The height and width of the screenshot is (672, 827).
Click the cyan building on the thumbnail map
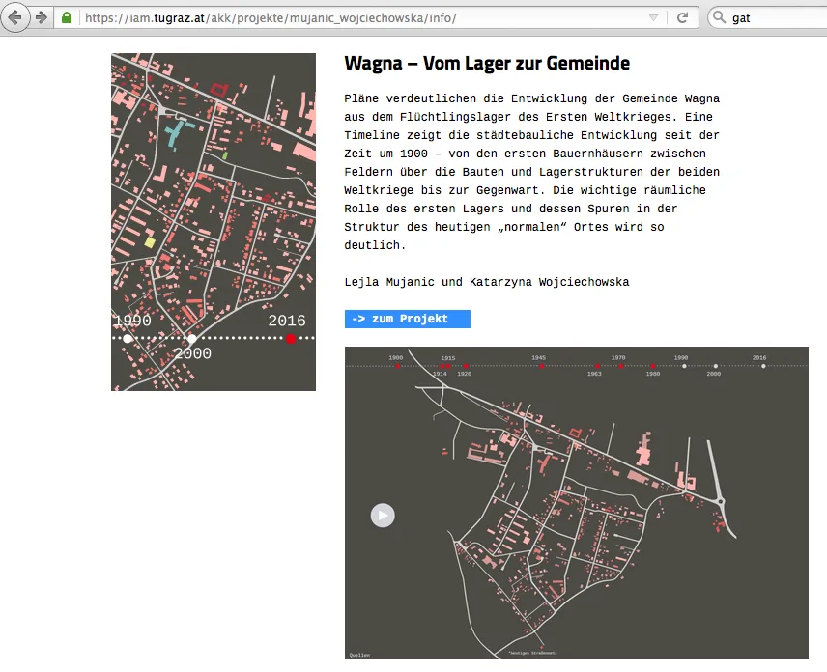179,133
